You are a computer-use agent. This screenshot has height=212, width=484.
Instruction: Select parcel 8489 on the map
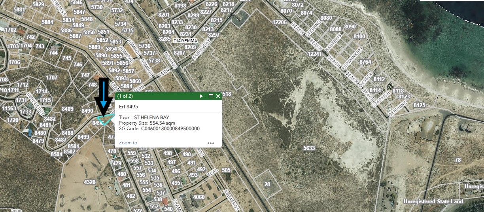(68, 109)
